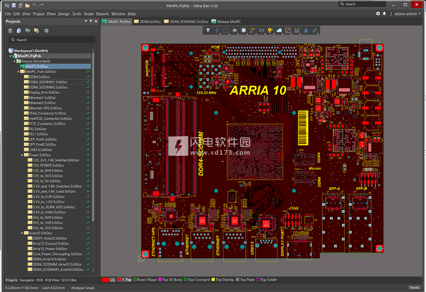Select the Place String letter A tool
The height and width of the screenshot is (292, 426).
pyautogui.click(x=306, y=30)
